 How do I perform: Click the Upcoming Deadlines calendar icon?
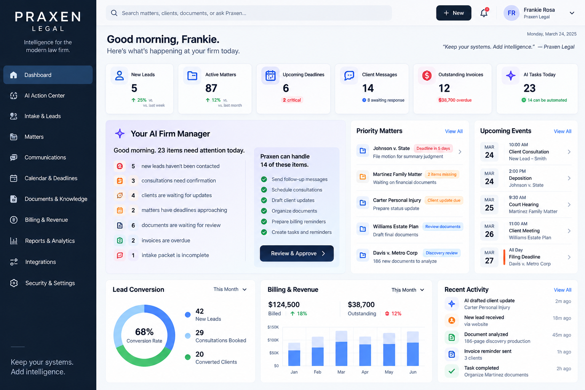270,75
